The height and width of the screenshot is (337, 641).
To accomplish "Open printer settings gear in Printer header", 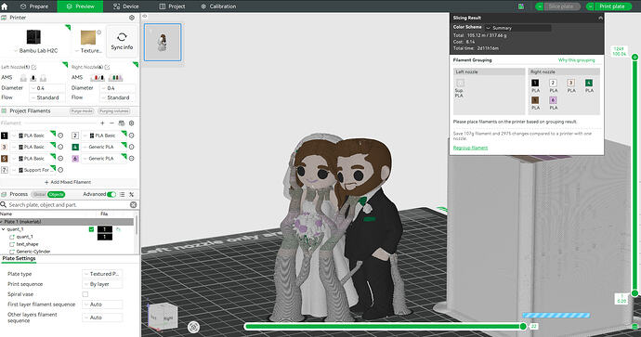I will (132, 18).
